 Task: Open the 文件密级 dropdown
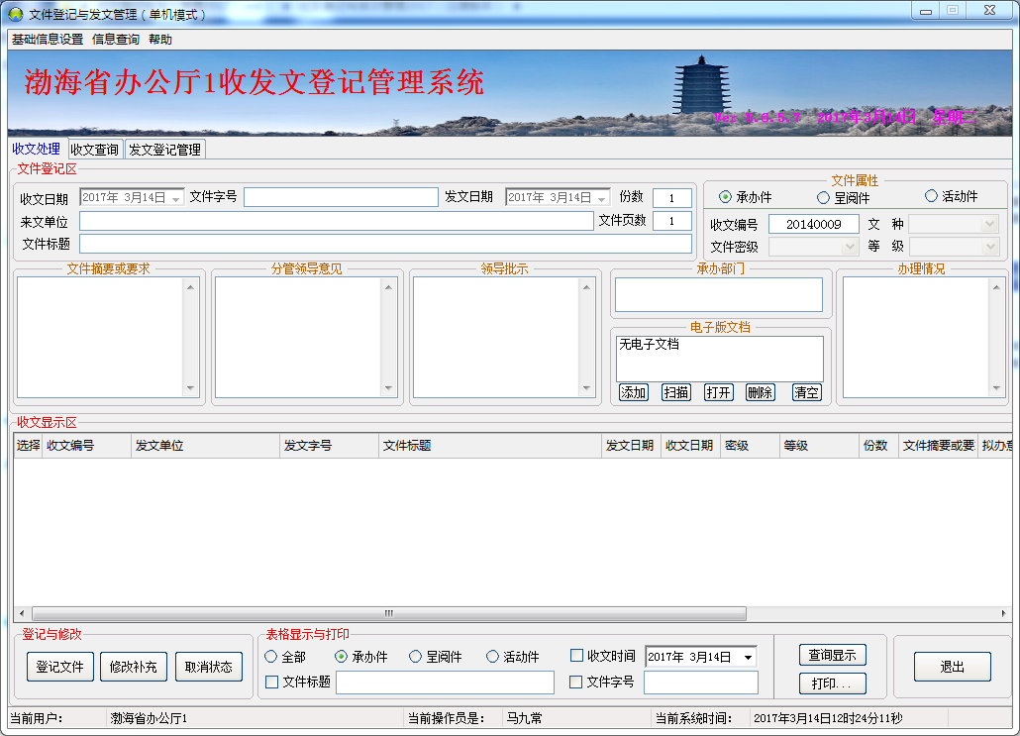(850, 247)
